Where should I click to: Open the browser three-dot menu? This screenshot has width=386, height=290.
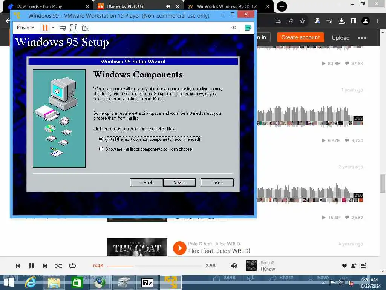(x=378, y=21)
